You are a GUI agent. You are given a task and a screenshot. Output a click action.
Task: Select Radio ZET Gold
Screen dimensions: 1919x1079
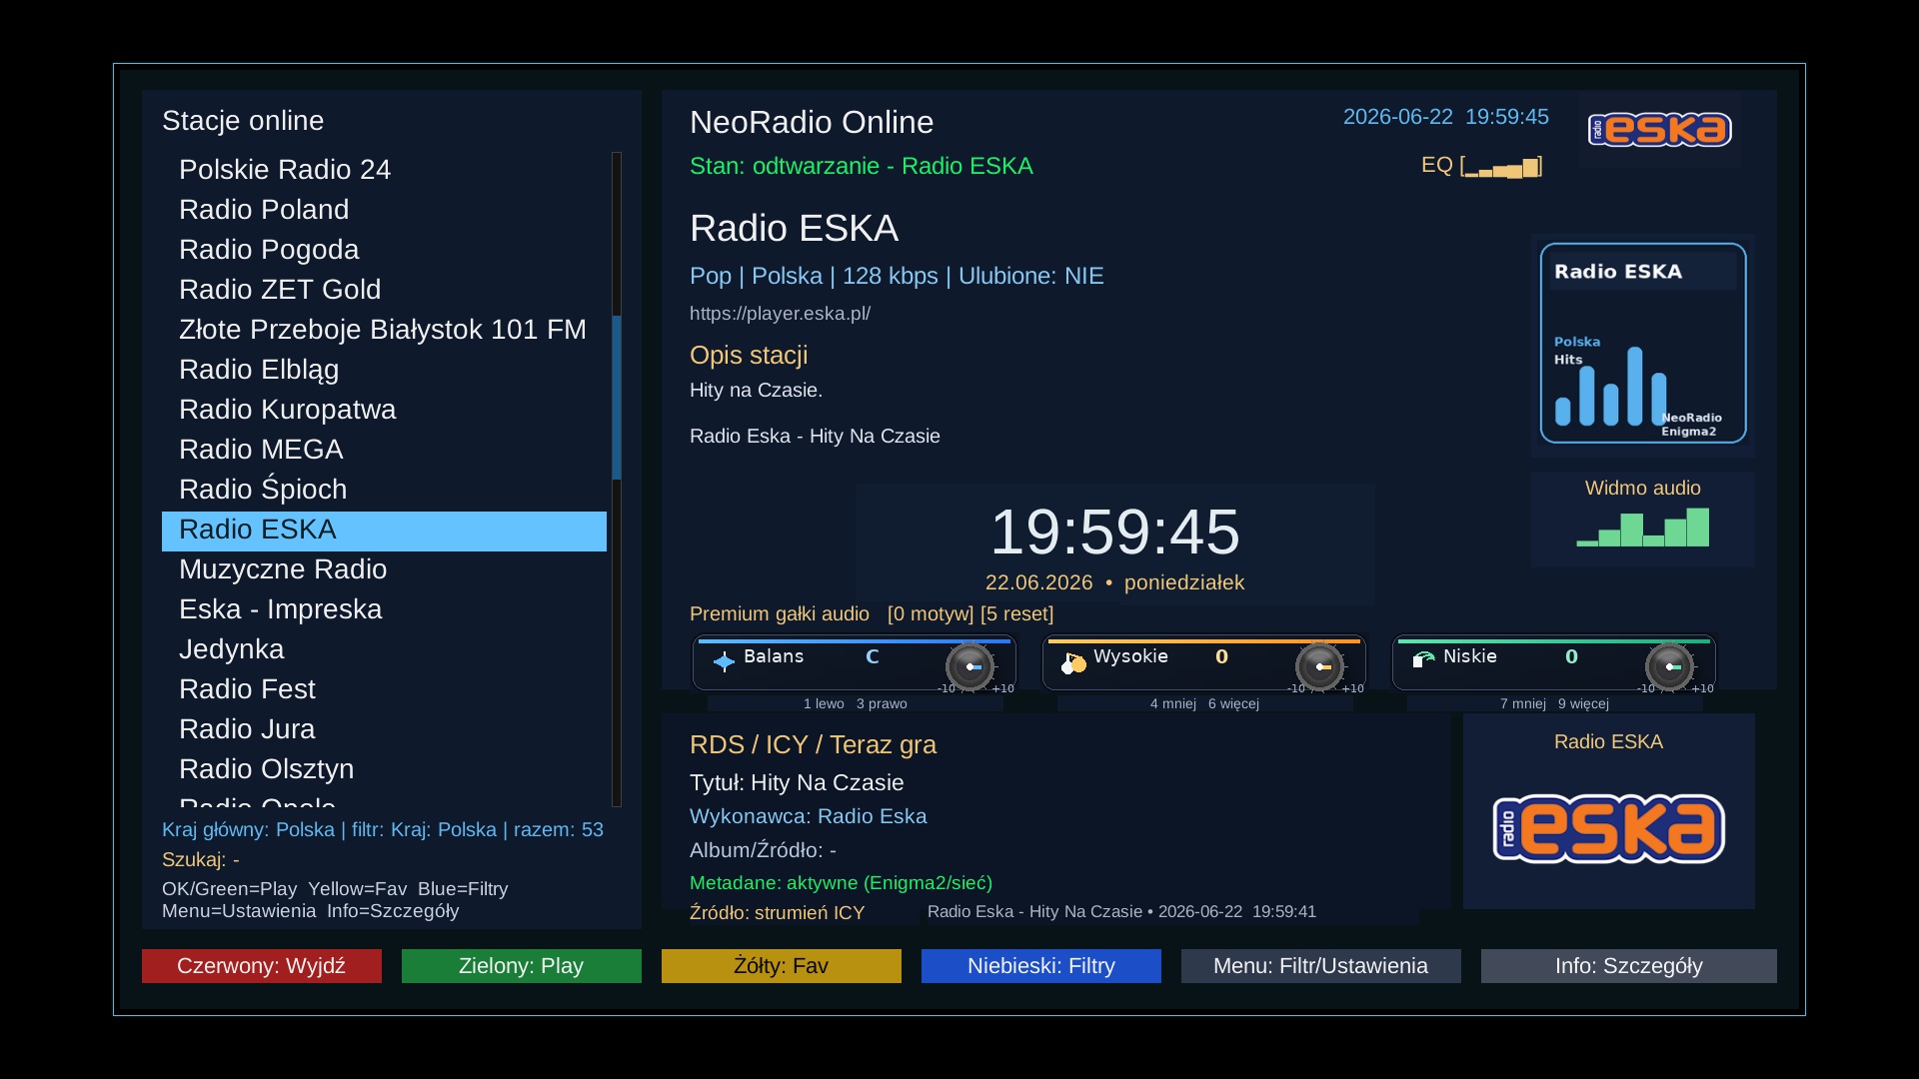pos(384,290)
